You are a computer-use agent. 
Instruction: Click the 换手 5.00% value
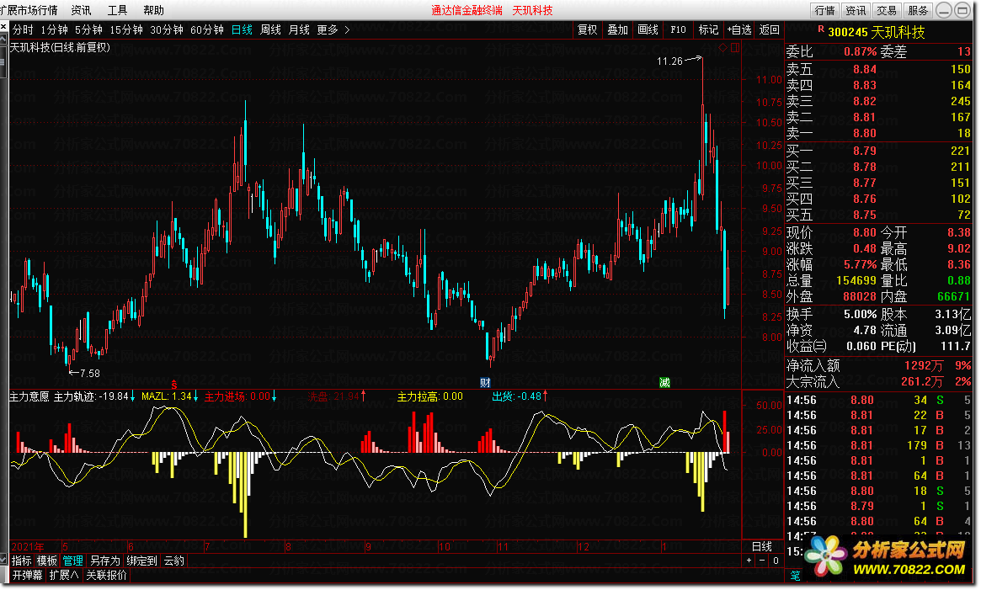click(x=861, y=314)
